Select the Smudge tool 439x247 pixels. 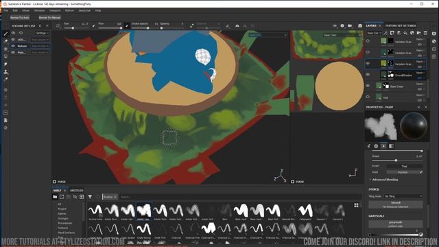[5, 64]
